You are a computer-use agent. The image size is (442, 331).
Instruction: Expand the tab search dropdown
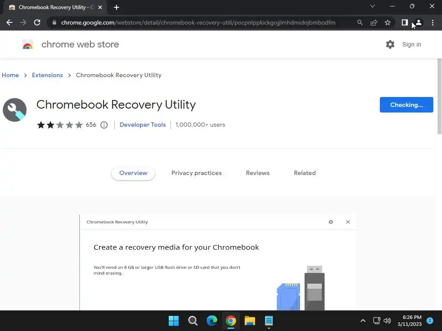[x=373, y=6]
